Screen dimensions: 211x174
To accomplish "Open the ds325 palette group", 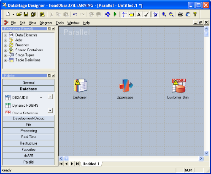I will 28,156.
